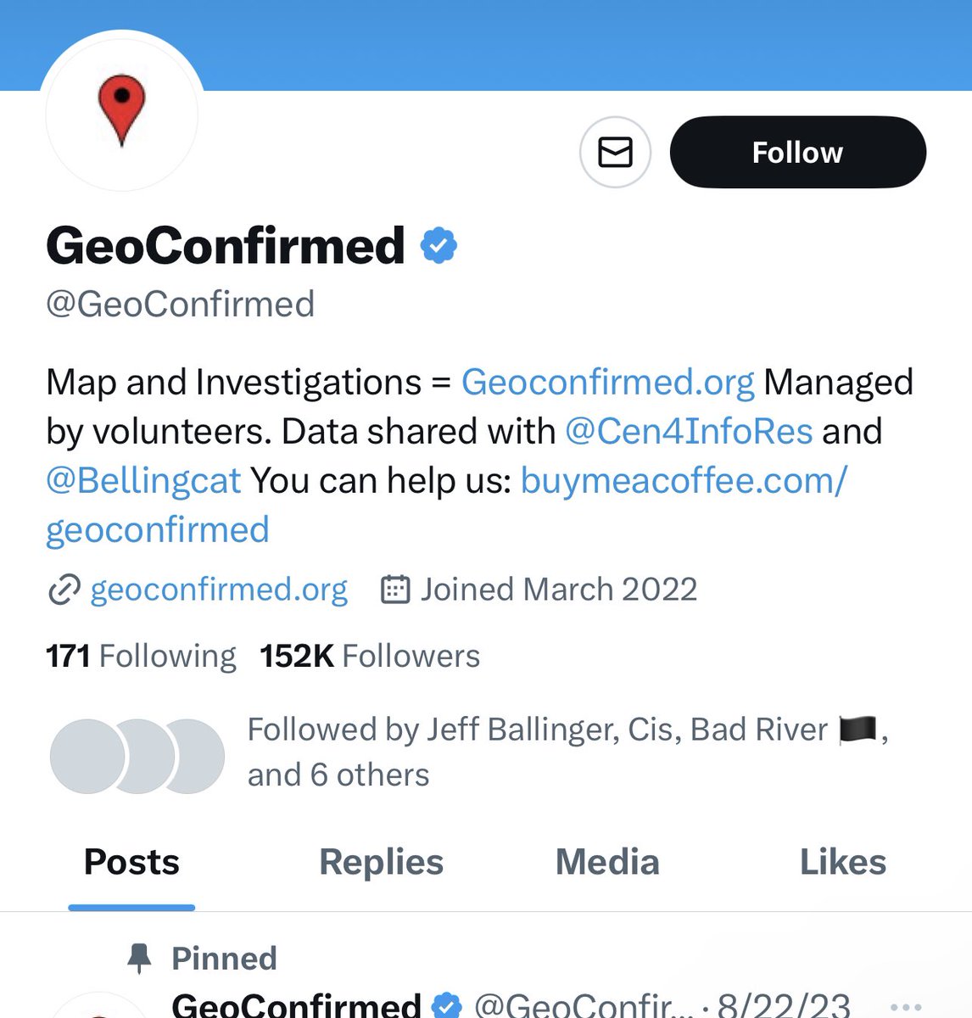Screen dimensions: 972x1018
Task: Open the Likes tab
Action: [x=842, y=863]
